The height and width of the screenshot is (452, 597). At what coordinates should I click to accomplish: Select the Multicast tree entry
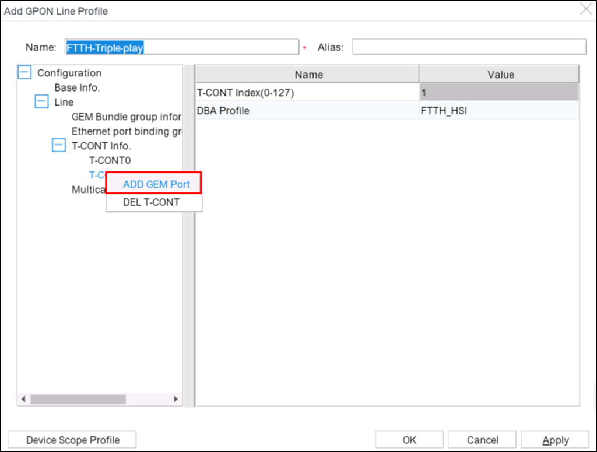click(x=89, y=190)
